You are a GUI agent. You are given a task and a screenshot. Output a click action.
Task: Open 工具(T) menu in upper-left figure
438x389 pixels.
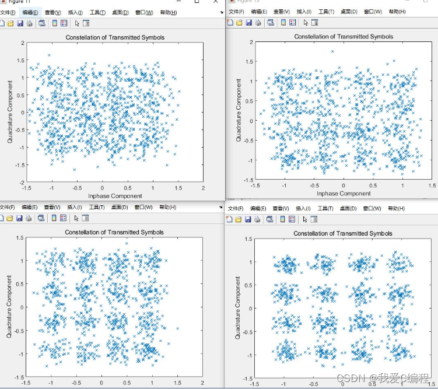click(97, 13)
